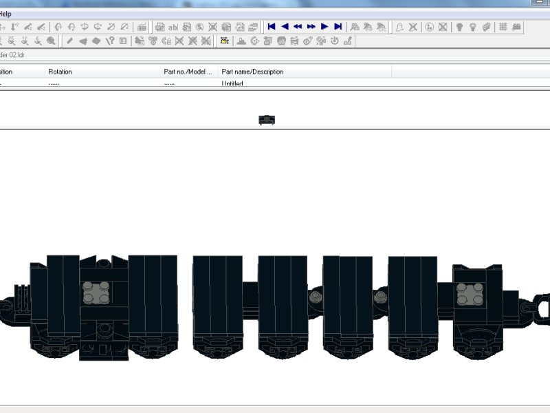Click the last step navigation arrow
This screenshot has height=413, width=550.
pyautogui.click(x=338, y=27)
